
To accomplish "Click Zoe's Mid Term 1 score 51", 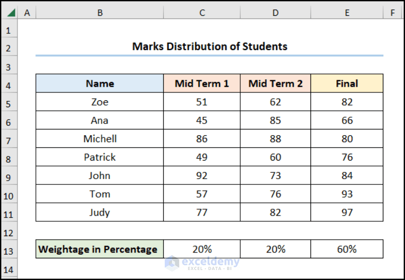I will click(x=202, y=102).
